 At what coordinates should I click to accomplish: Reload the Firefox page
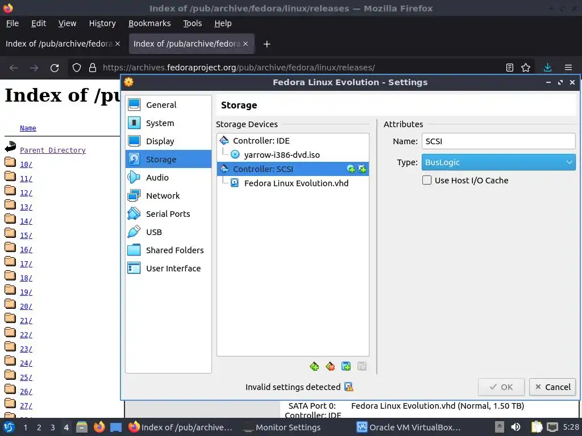55,68
